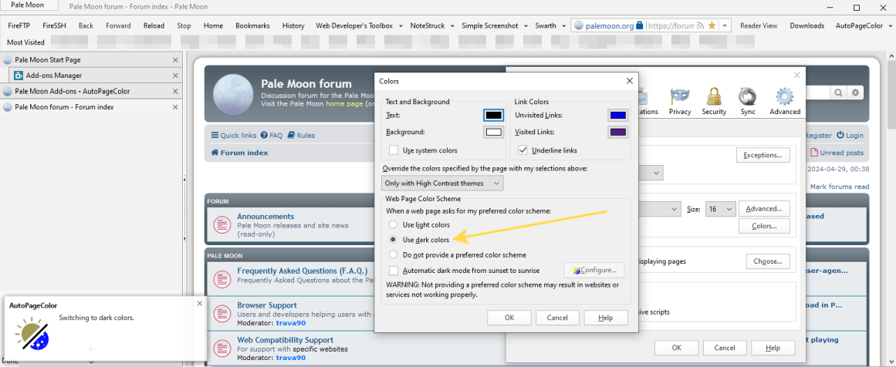Open the Only with High Contrast themes dropdown
Viewport: 896px width, 367px height.
(x=442, y=183)
